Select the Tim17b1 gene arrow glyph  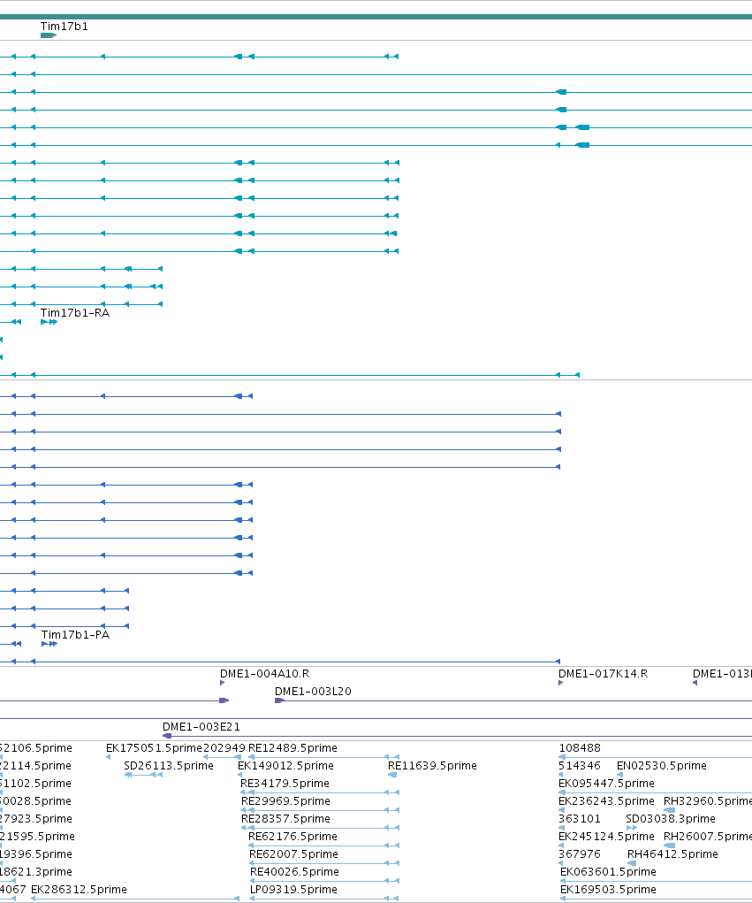49,35
